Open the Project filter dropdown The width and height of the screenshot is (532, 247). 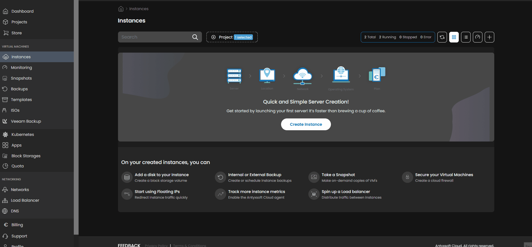[x=232, y=37]
